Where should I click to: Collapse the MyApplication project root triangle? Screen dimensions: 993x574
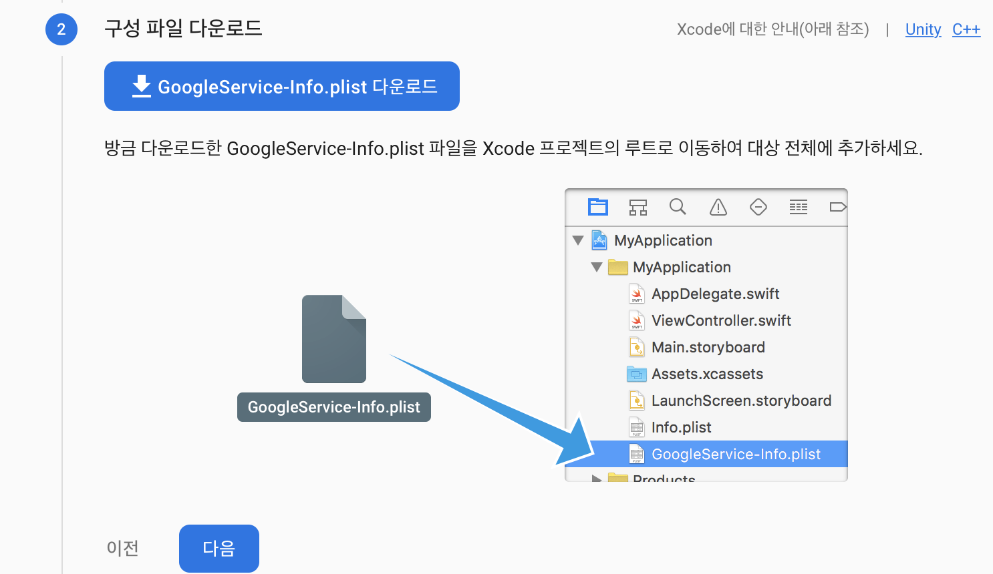tap(578, 240)
